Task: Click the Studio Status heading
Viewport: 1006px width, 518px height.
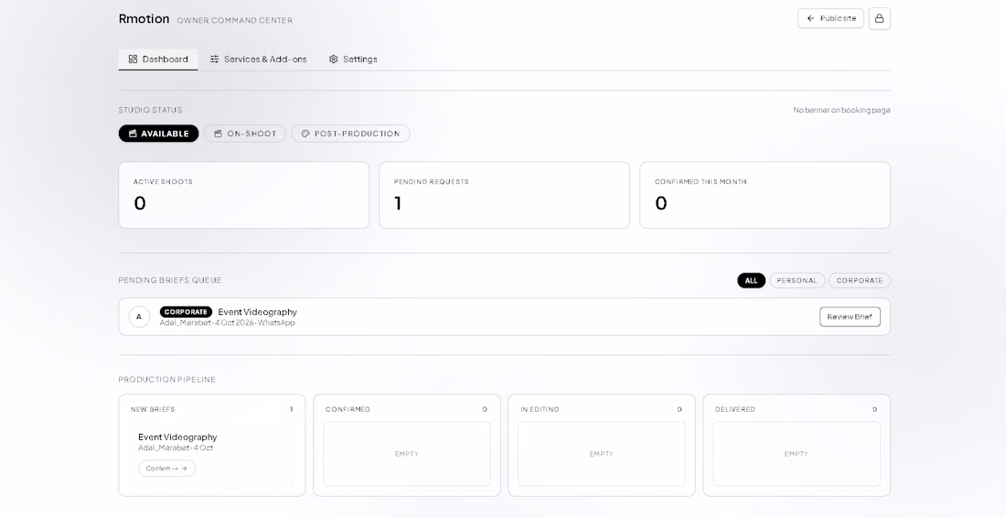Action: point(150,111)
